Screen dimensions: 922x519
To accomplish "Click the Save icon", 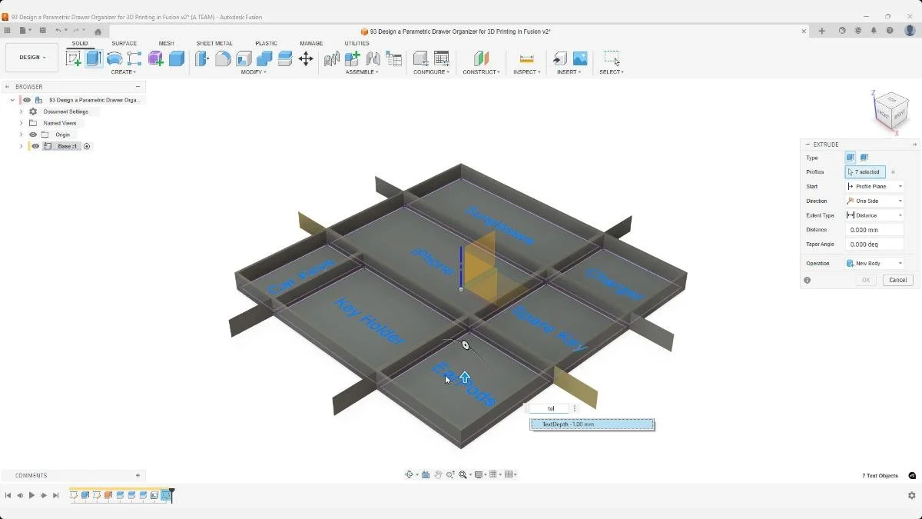I will pyautogui.click(x=42, y=31).
